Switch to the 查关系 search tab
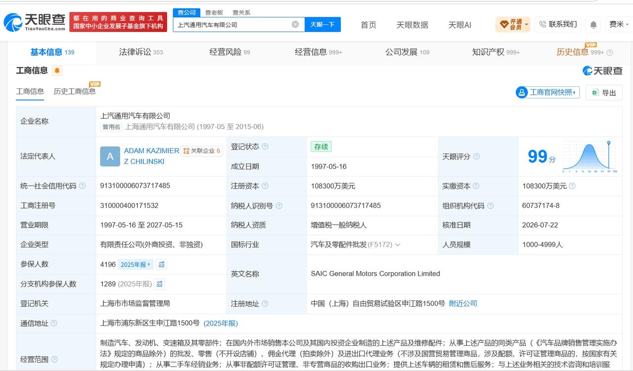633x371 pixels. tap(241, 12)
